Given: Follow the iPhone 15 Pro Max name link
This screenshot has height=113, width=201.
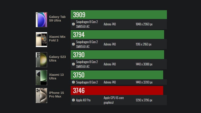Looking at the screenshot, I should point(56,95).
